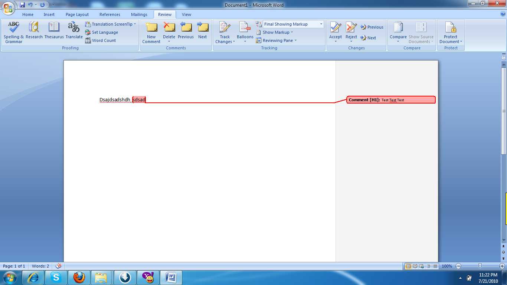The width and height of the screenshot is (507, 285).
Task: Run the Spelling & Grammar check
Action: [x=14, y=32]
